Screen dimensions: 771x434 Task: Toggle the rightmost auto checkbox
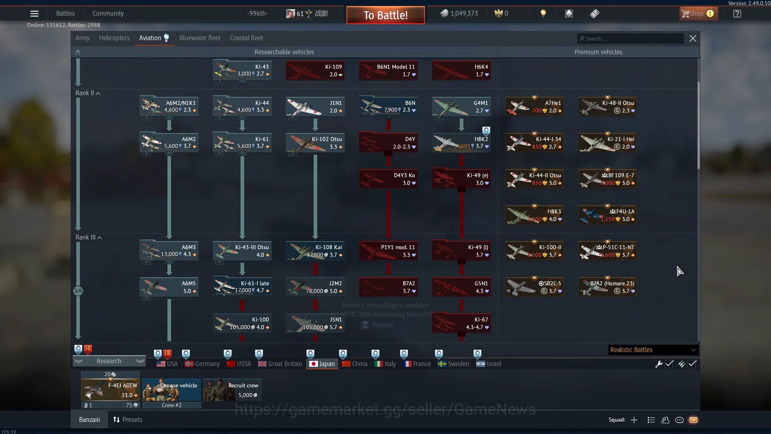(692, 364)
